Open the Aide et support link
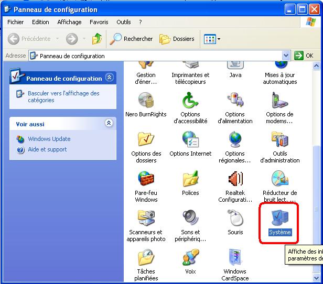323x284 pixels. (x=47, y=149)
